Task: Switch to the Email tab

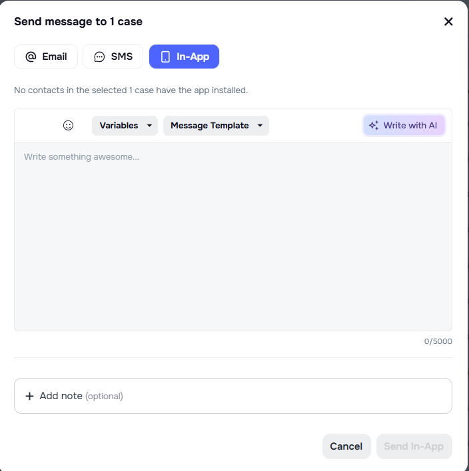Action: (x=46, y=57)
